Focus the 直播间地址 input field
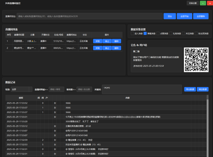Image resolution: width=213 pixels, height=157 pixels. click(x=90, y=16)
